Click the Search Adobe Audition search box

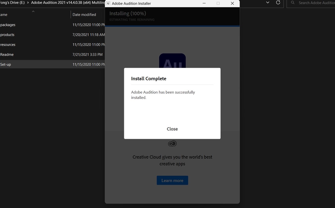coord(311,3)
